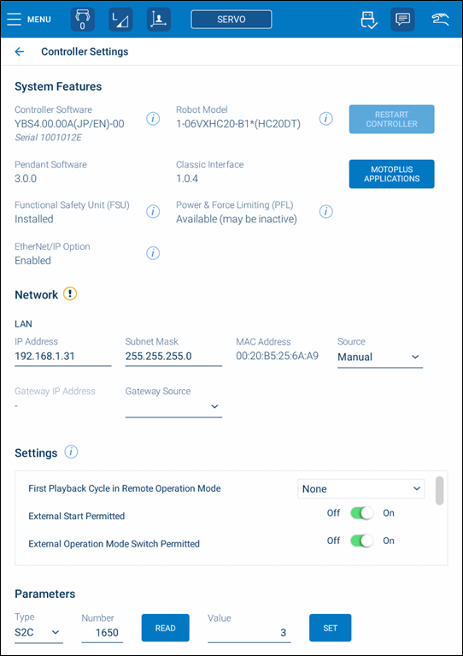Click the READ parameter button
Viewport: 463px width, 656px height.
[x=166, y=628]
